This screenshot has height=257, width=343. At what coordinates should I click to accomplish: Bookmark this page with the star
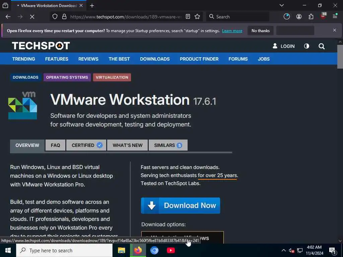pos(197,17)
